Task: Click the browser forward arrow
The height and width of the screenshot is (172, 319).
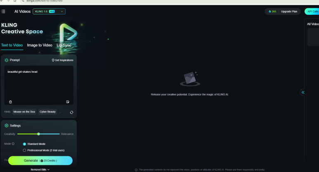Action: click(8, 1)
